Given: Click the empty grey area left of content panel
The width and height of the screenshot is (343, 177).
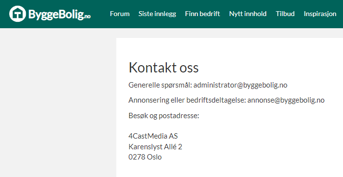Looking at the screenshot, I should [x=58, y=103].
